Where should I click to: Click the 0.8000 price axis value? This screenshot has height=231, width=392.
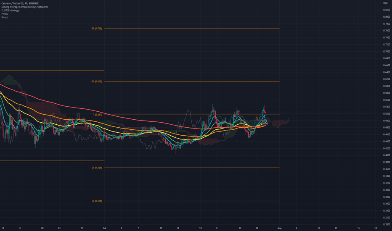click(x=387, y=17)
